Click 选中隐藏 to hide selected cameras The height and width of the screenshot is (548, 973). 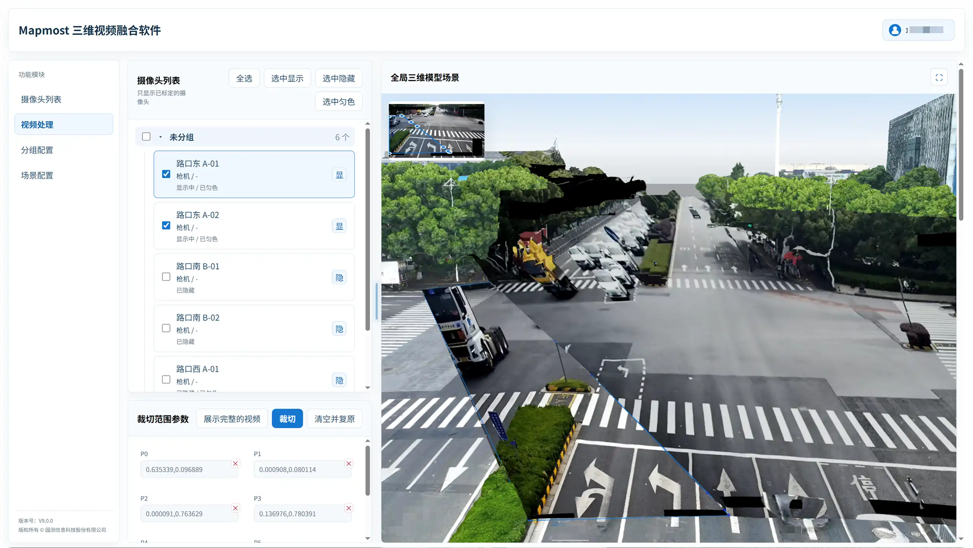339,78
